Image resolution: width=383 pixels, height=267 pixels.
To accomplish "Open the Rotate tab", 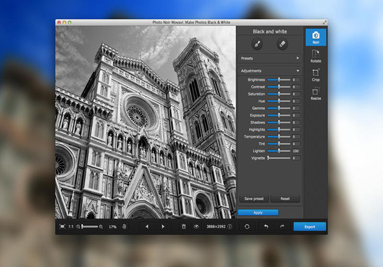I will (x=315, y=56).
